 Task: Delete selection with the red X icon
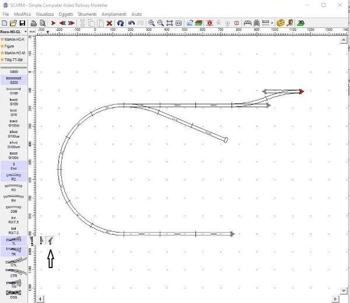(109, 23)
